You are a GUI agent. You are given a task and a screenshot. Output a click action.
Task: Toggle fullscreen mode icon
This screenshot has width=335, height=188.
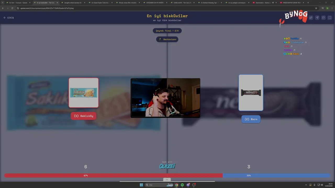330,18
